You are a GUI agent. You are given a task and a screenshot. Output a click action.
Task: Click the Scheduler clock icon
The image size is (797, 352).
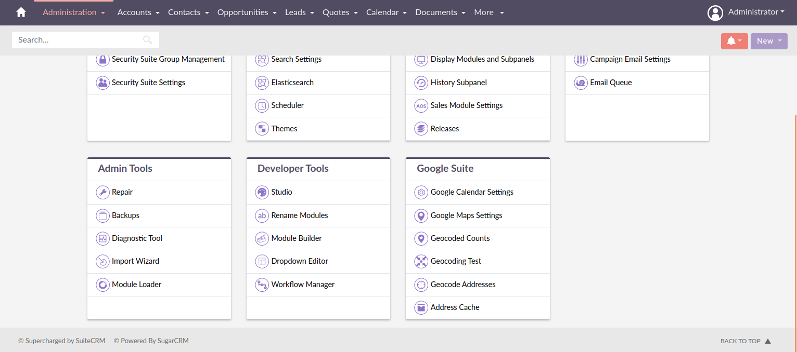click(x=262, y=105)
